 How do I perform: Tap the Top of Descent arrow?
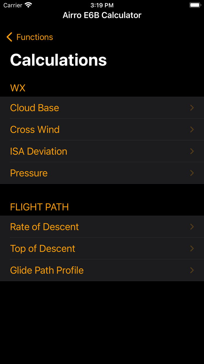[x=192, y=248]
